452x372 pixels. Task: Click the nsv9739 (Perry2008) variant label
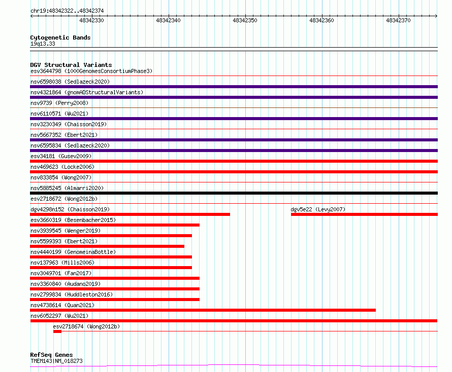tap(59, 103)
